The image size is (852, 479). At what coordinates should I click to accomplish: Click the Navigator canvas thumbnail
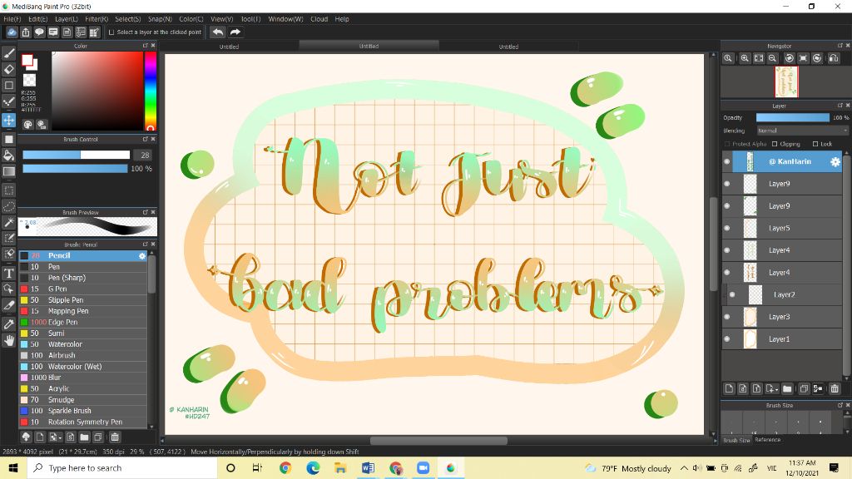click(786, 81)
